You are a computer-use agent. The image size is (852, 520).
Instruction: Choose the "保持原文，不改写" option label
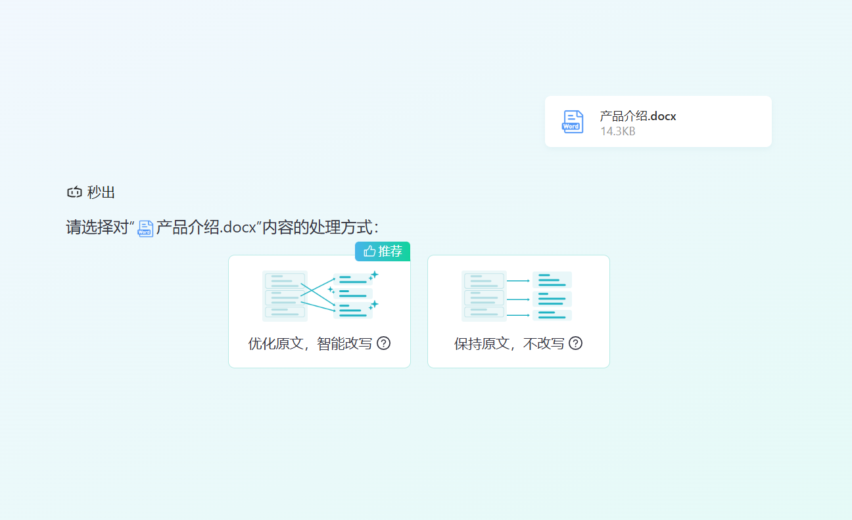point(509,344)
